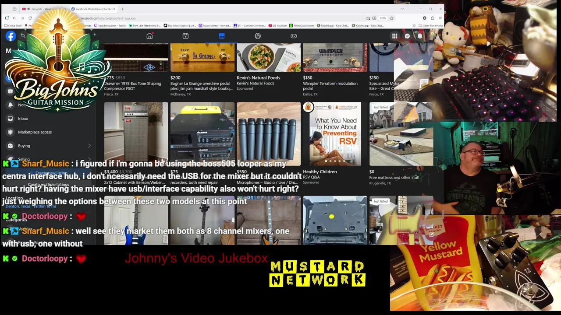The height and width of the screenshot is (315, 561).
Task: Click the Buying shopping bag icon
Action: click(x=11, y=146)
